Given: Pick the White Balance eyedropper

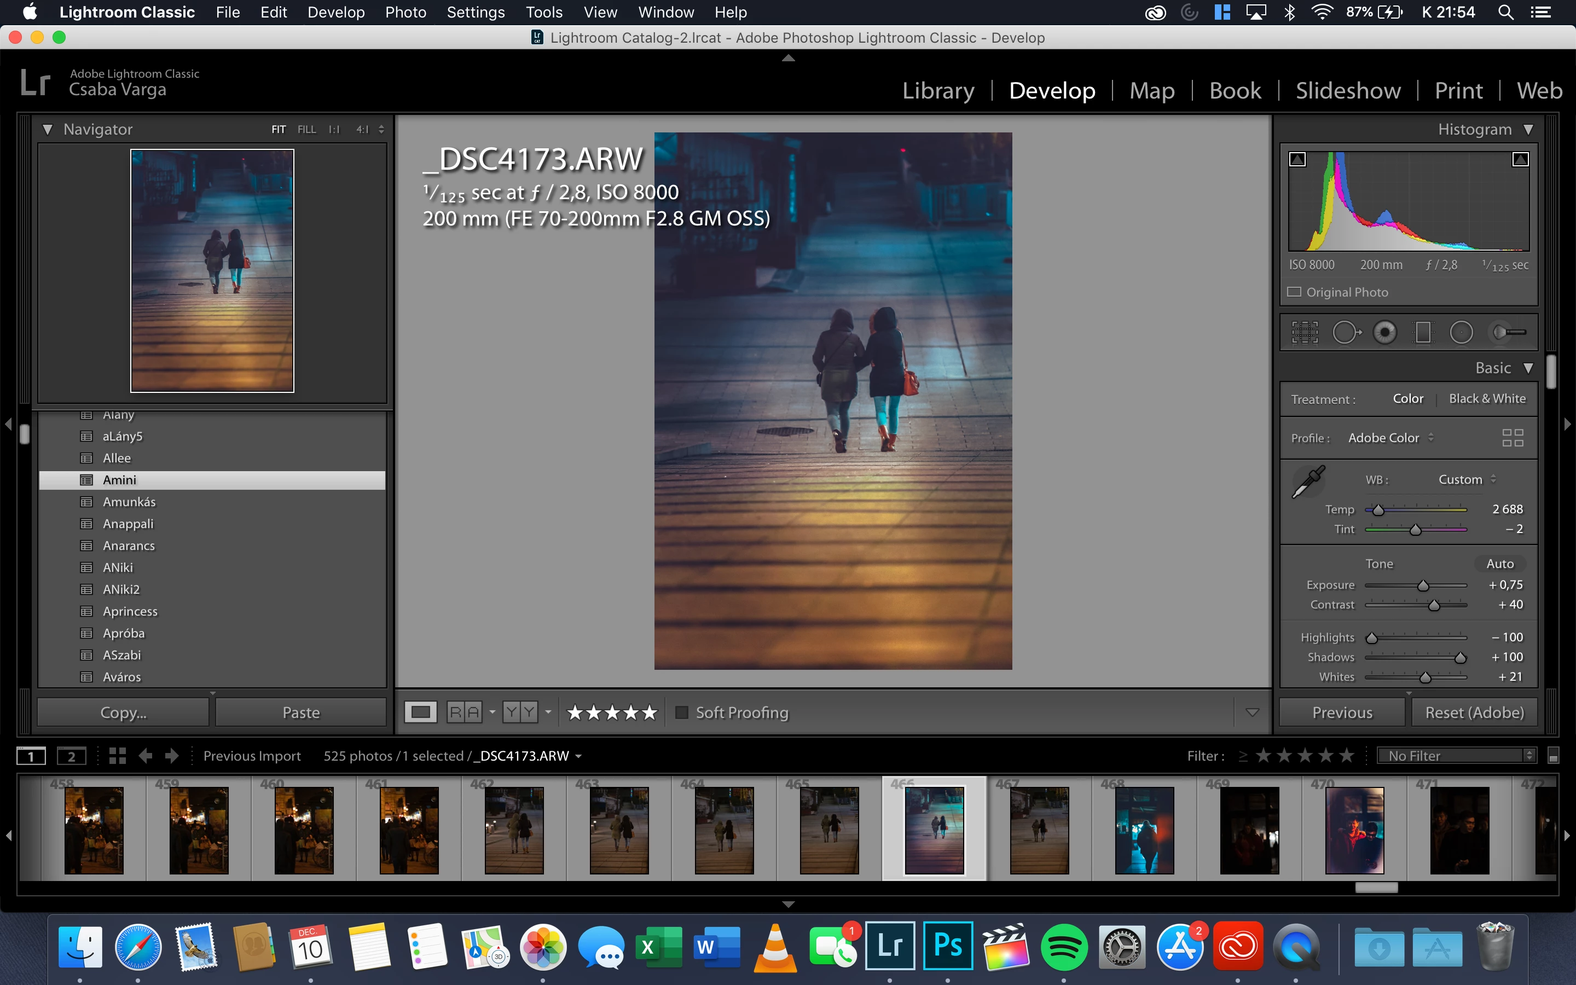Looking at the screenshot, I should click(x=1308, y=482).
